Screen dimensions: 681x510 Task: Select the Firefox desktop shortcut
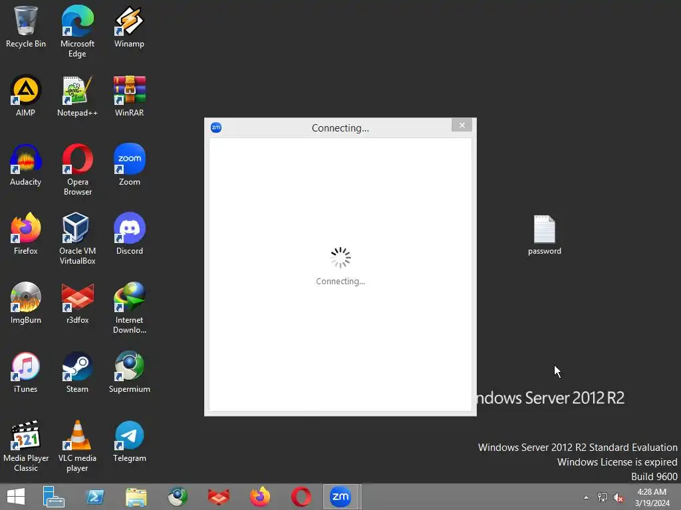coord(26,234)
